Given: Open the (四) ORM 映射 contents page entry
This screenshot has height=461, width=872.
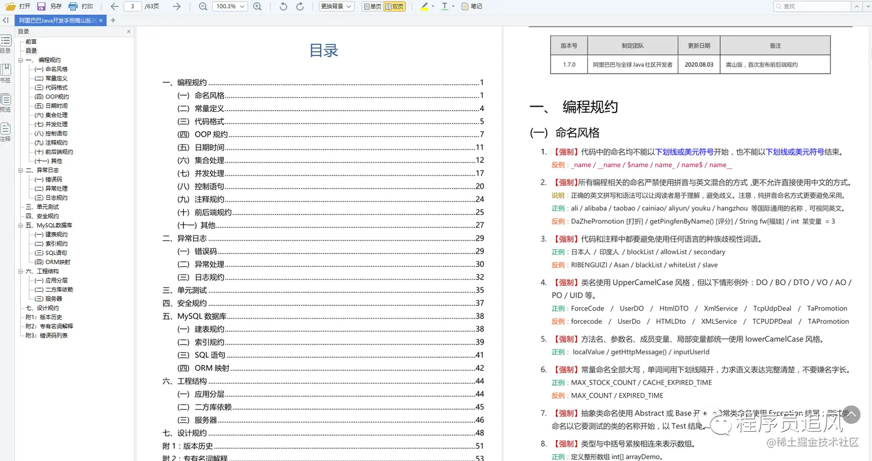Looking at the screenshot, I should tap(330, 368).
